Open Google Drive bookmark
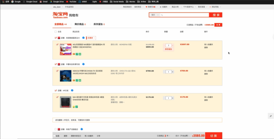This screenshot has width=274, height=139. click(x=57, y=2)
